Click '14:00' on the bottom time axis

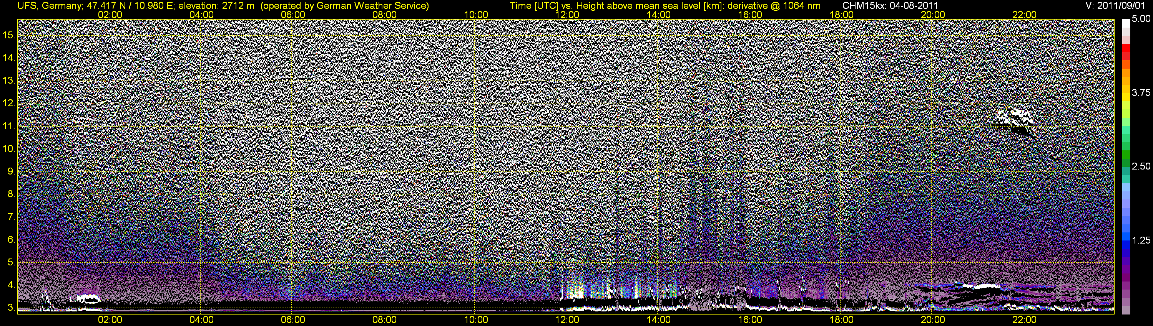click(659, 320)
